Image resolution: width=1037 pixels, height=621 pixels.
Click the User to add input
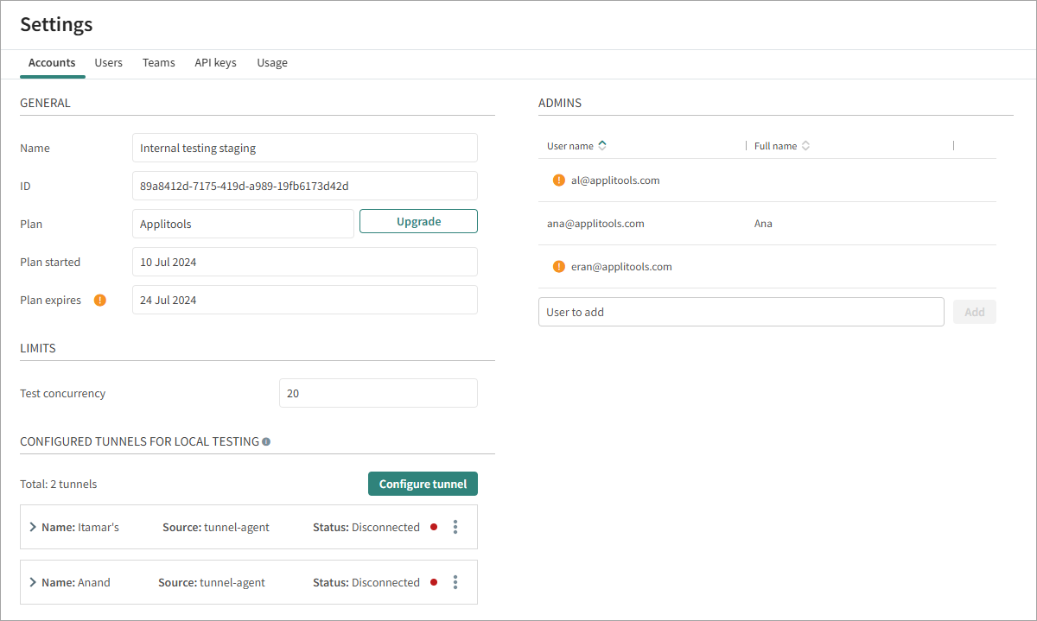741,312
